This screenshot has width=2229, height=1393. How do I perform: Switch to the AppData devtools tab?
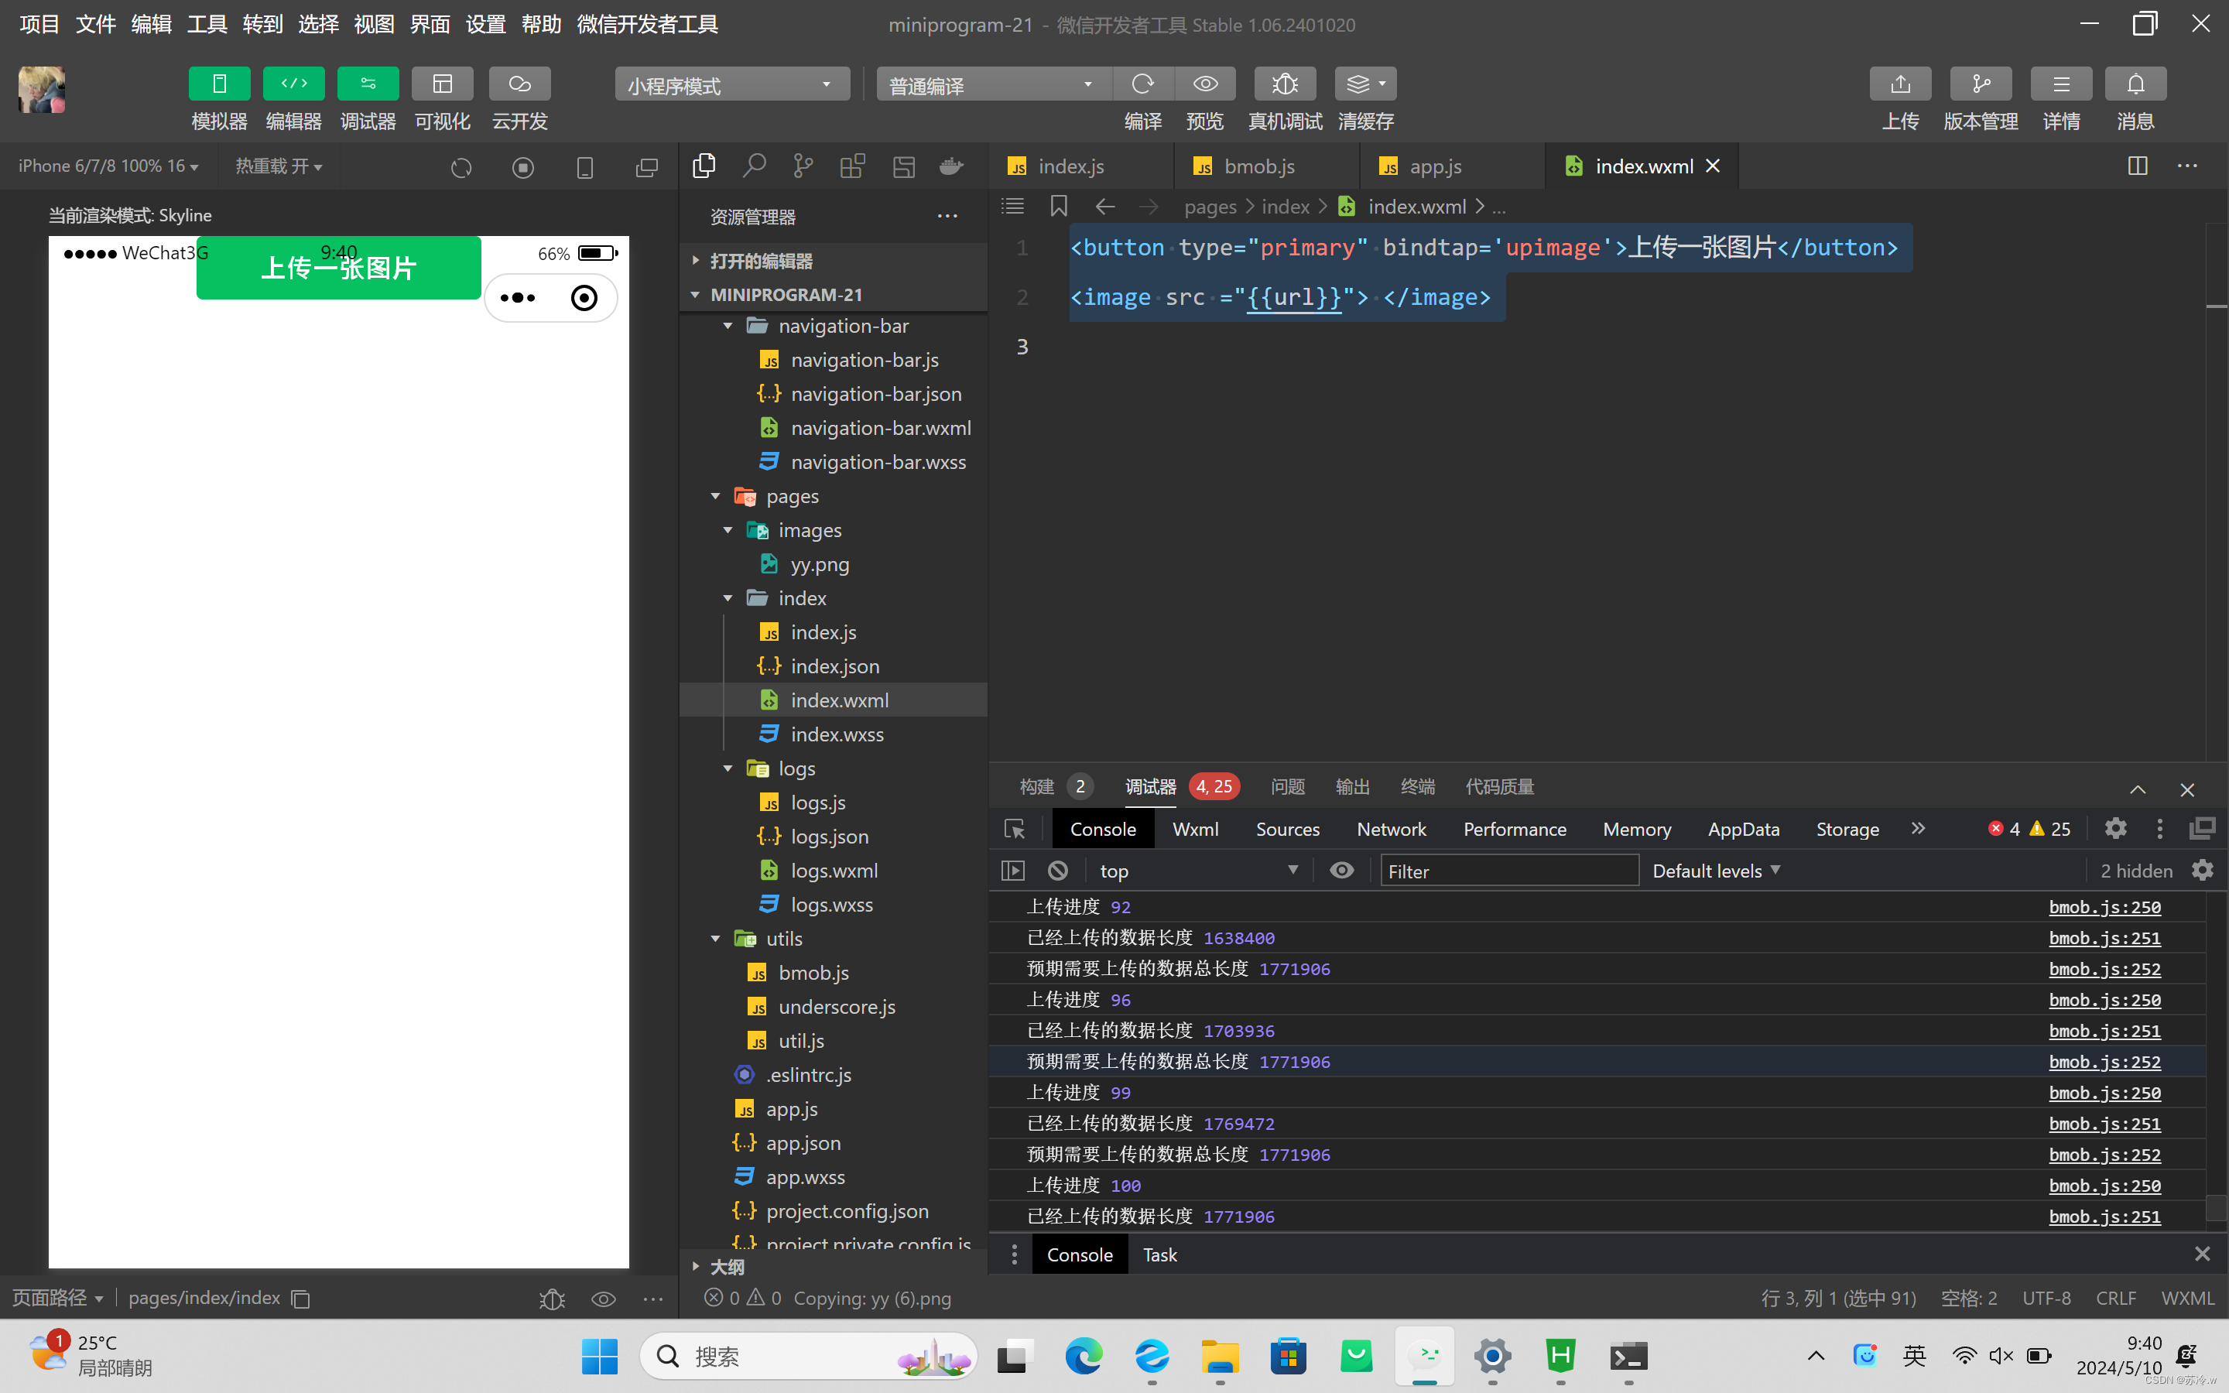[1743, 829]
